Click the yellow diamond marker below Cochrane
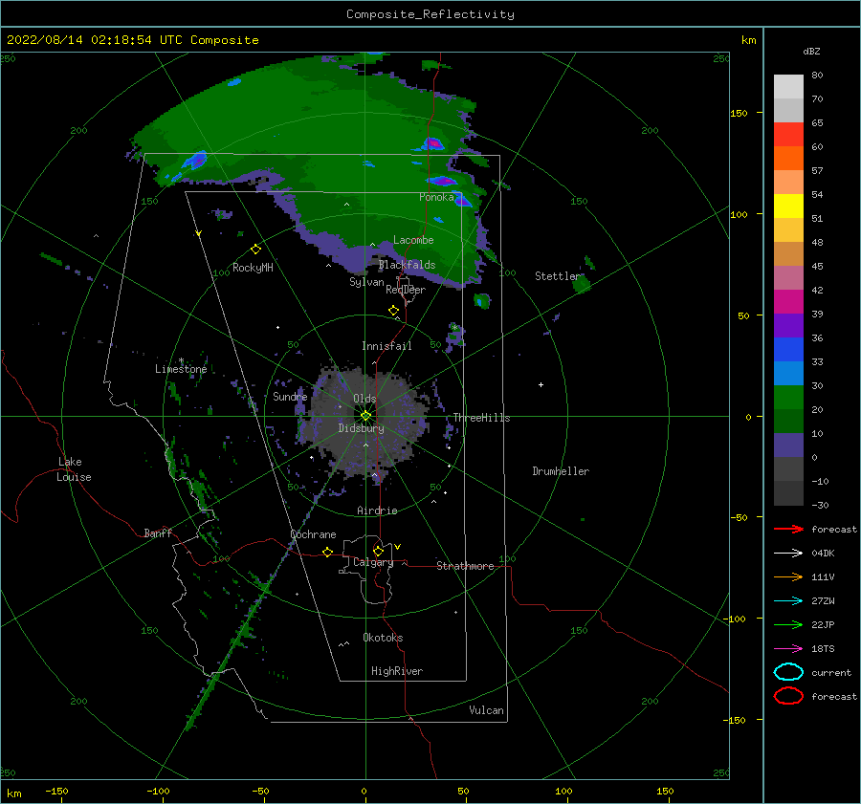Screen dimensions: 861x804 coord(328,553)
